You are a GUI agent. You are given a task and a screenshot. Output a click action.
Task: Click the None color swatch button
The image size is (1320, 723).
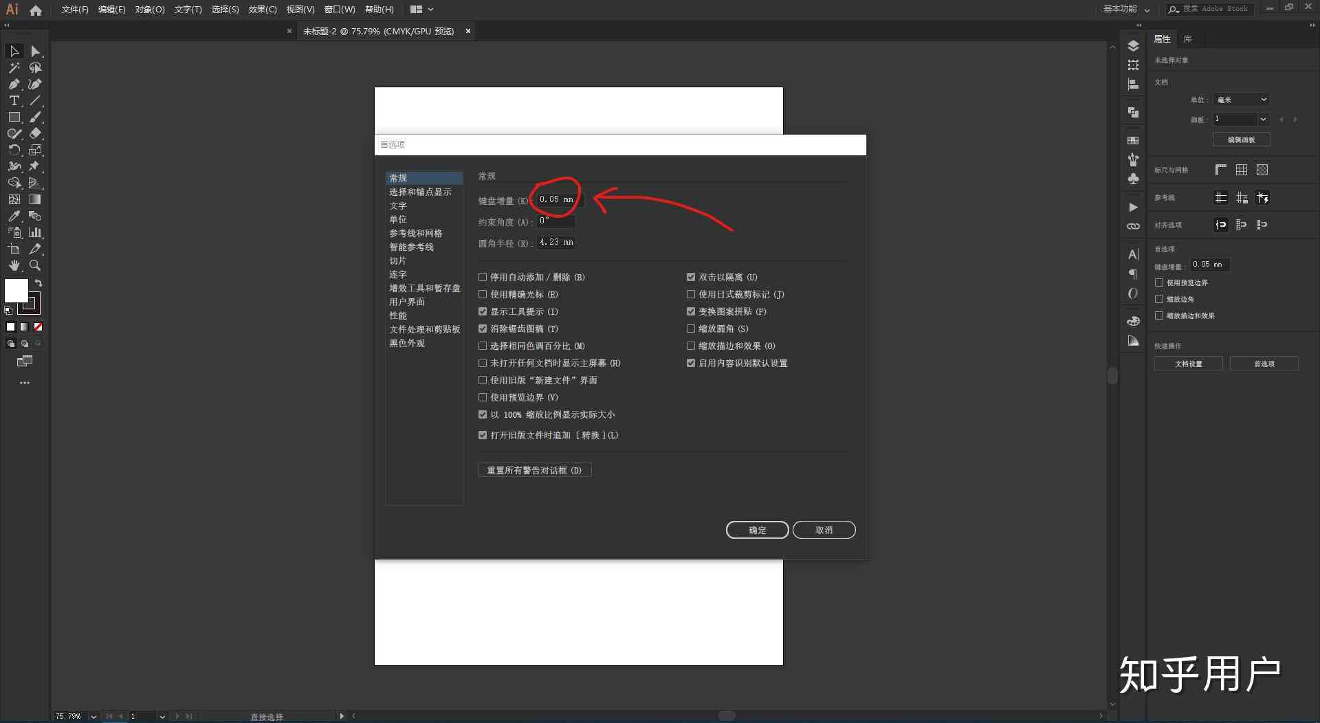(38, 327)
